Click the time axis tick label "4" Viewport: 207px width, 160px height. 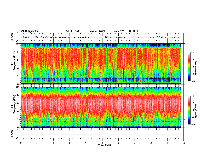(x=86, y=143)
